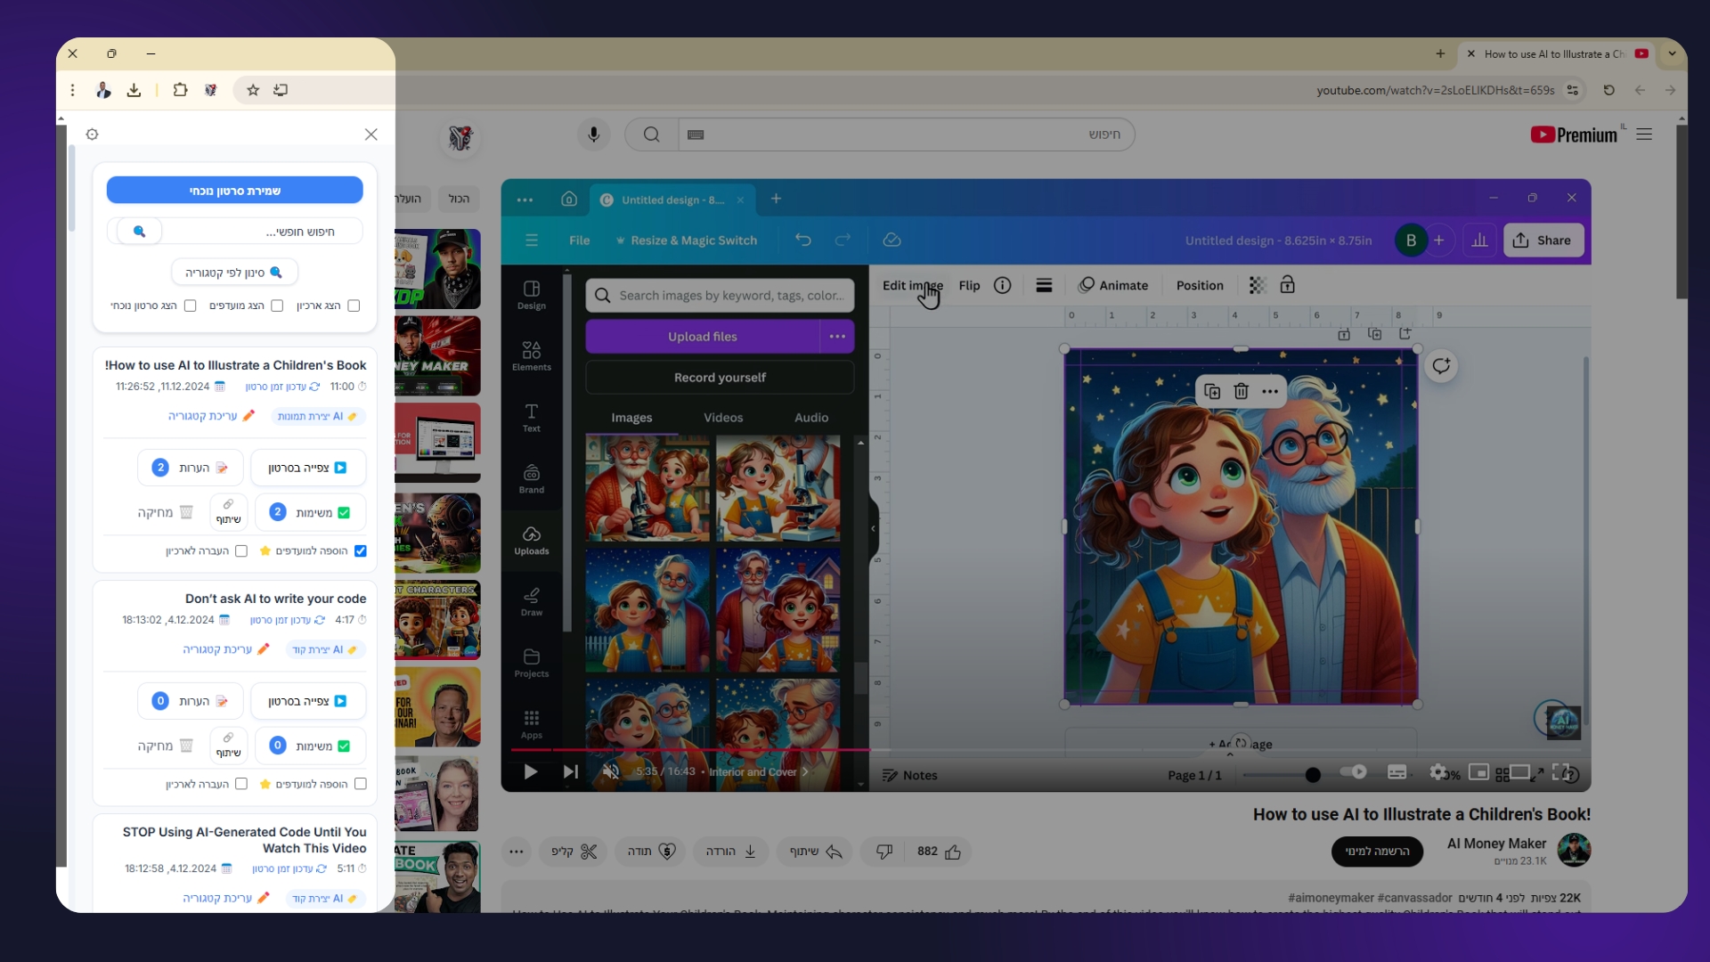This screenshot has width=1710, height=962.
Task: Open tasks with count 0 on Don't ask AI card
Action: tap(310, 746)
